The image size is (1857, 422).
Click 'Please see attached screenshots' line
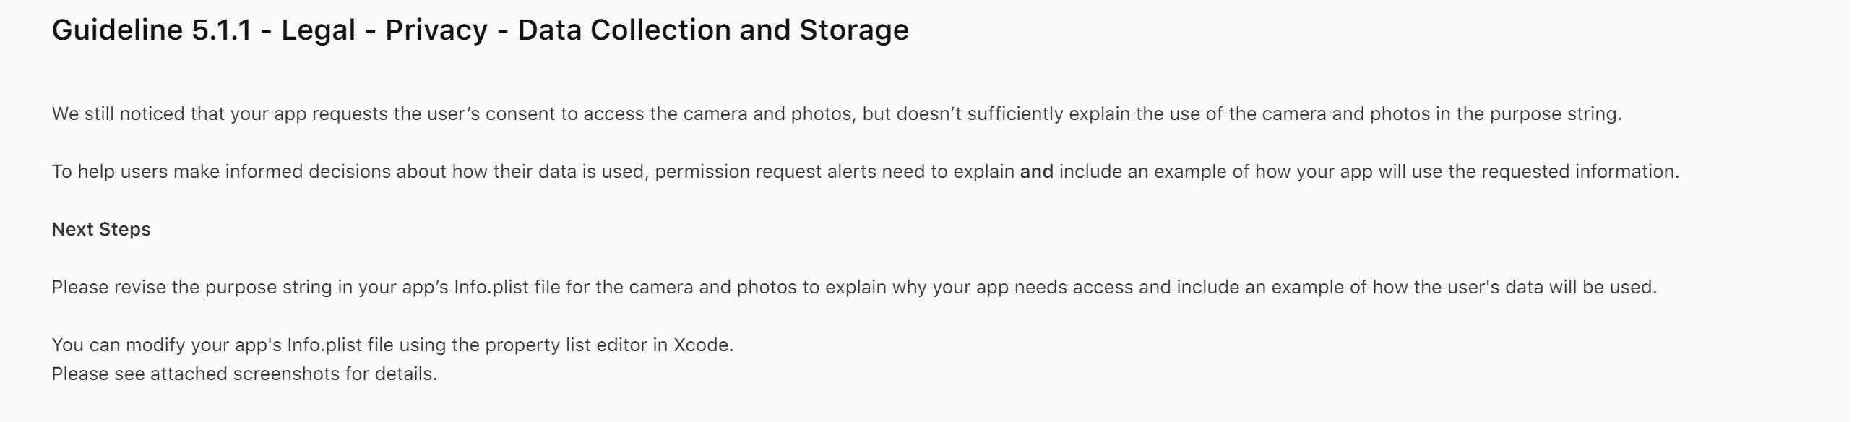[x=244, y=374]
